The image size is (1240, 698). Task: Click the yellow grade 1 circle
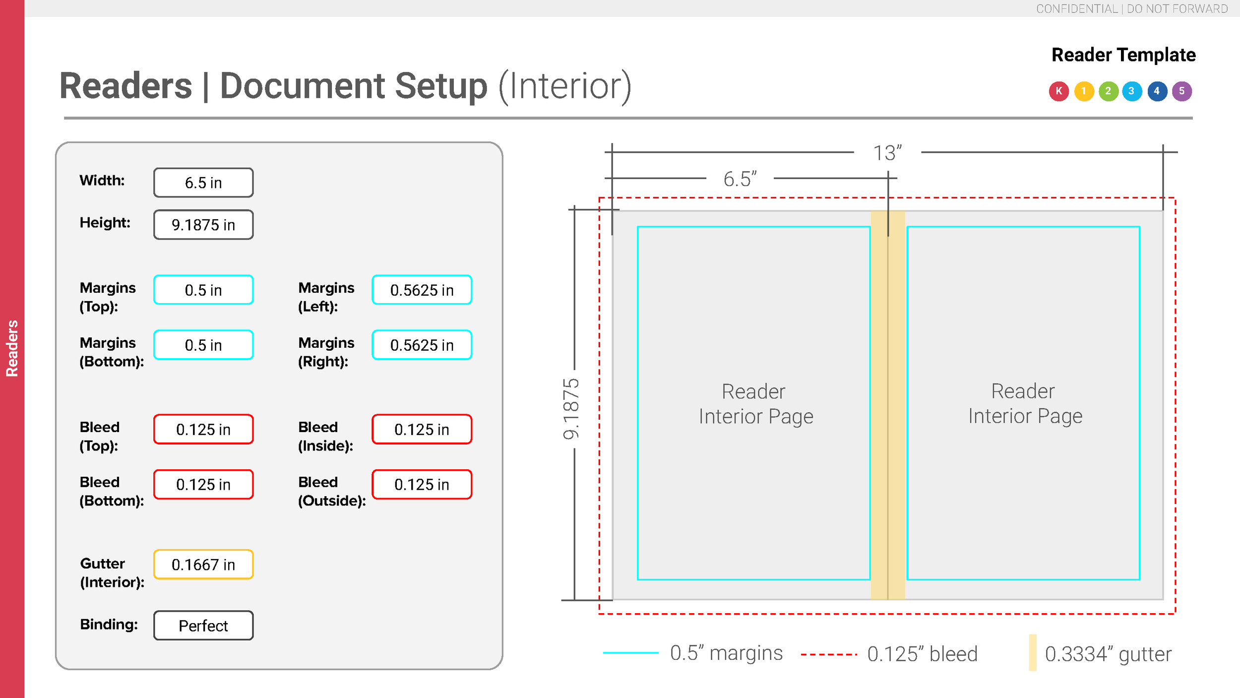(x=1084, y=91)
